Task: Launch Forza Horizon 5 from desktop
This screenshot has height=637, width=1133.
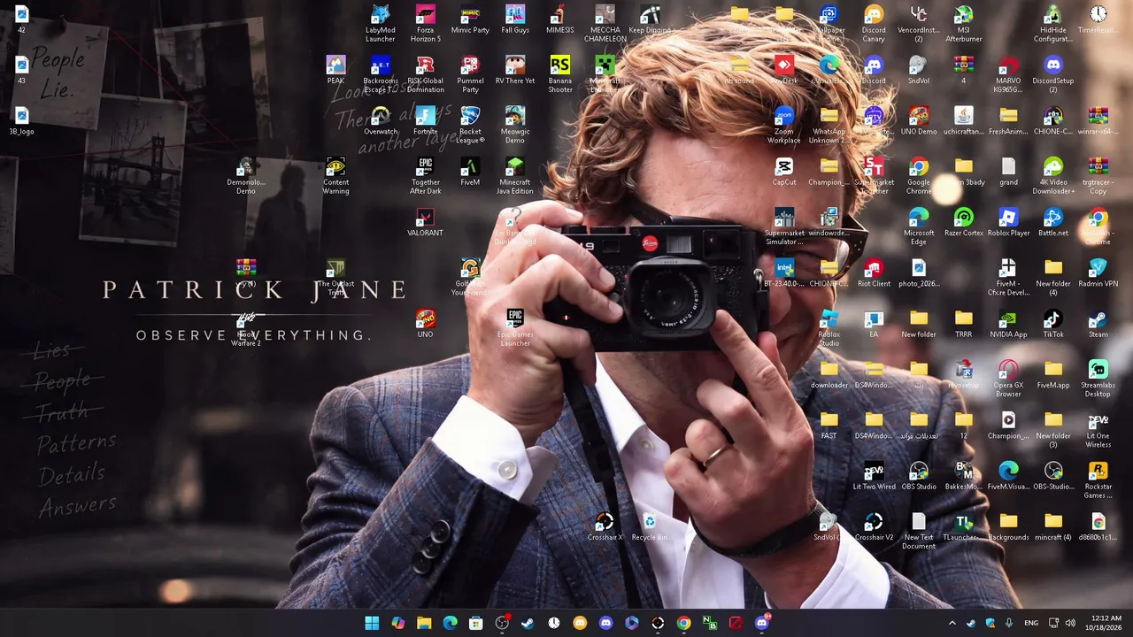Action: pos(426,24)
